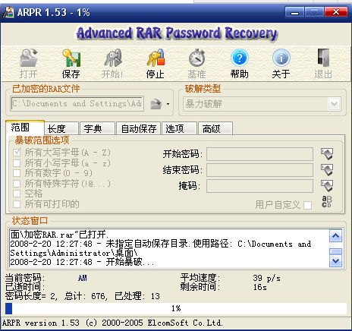
Task: Click the ARPR version status bar text
Action: (x=112, y=323)
